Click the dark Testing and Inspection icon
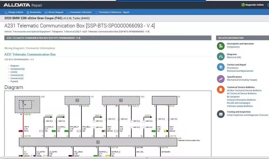 click(221, 114)
